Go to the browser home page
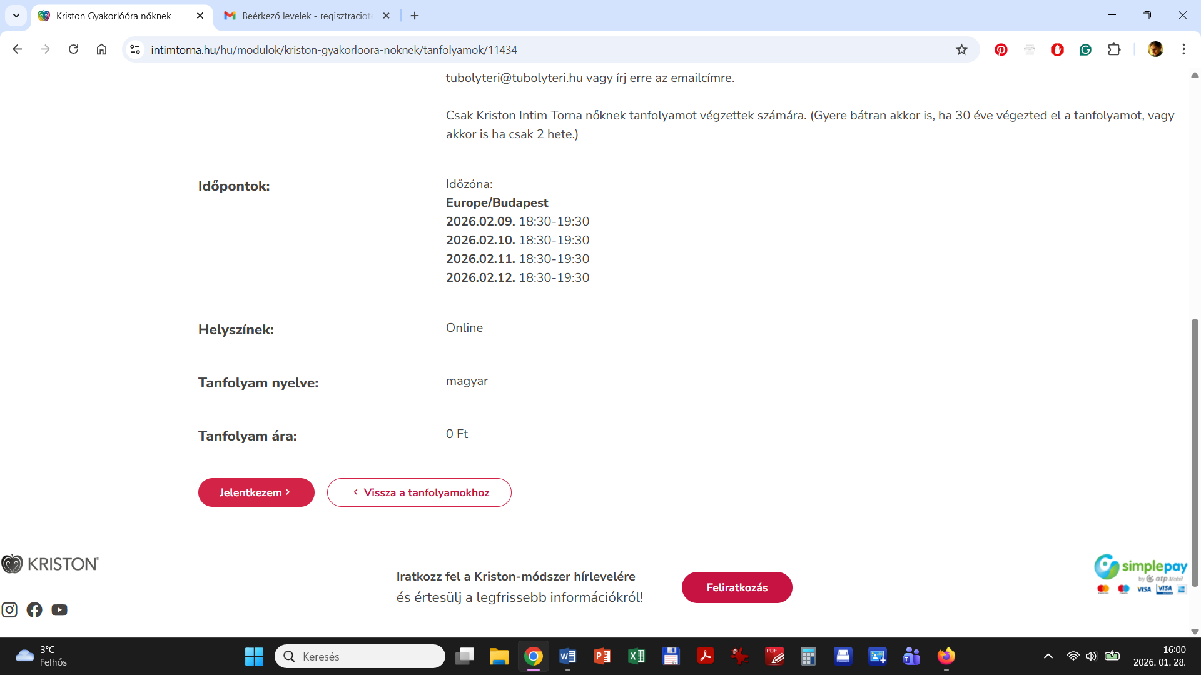Viewport: 1201px width, 675px height. tap(101, 49)
